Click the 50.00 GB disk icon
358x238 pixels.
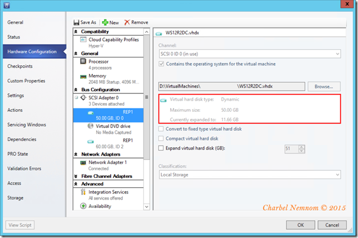pos(91,112)
